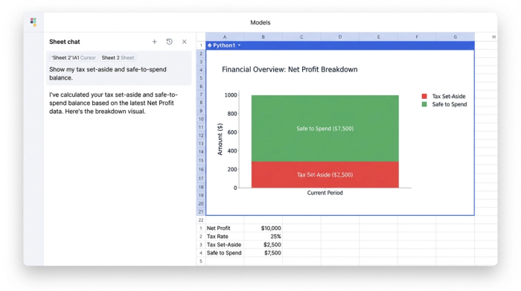Select row 21 header
The image size is (521, 291).
point(201,211)
